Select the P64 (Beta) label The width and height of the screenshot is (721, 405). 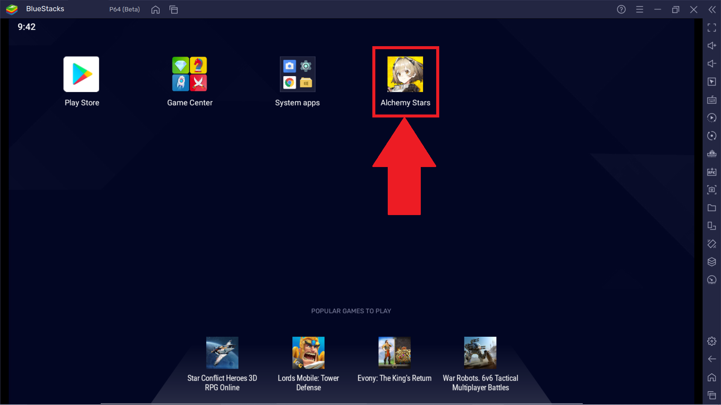pyautogui.click(x=124, y=9)
